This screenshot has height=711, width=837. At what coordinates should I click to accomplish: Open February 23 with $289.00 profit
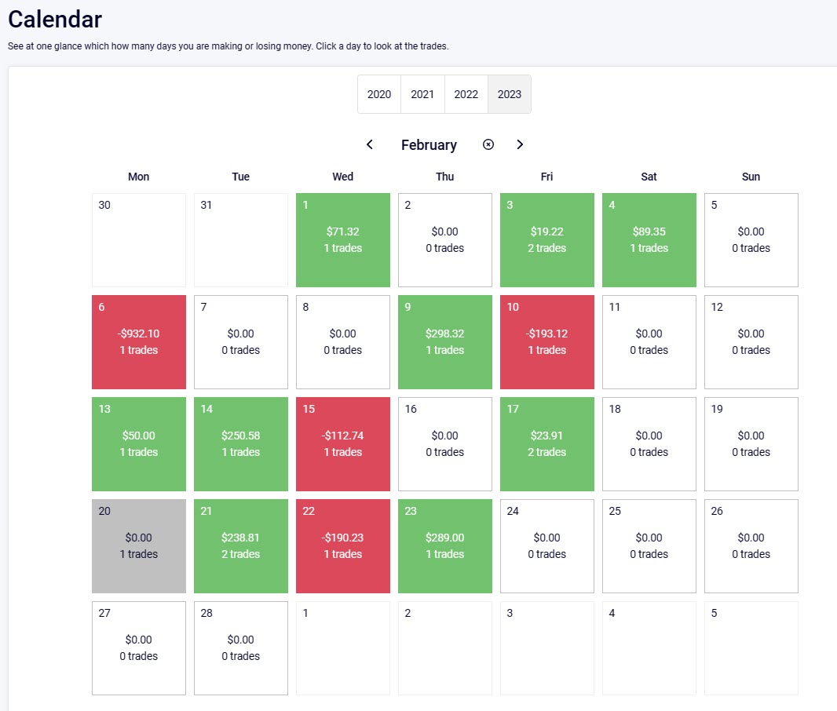click(x=444, y=545)
